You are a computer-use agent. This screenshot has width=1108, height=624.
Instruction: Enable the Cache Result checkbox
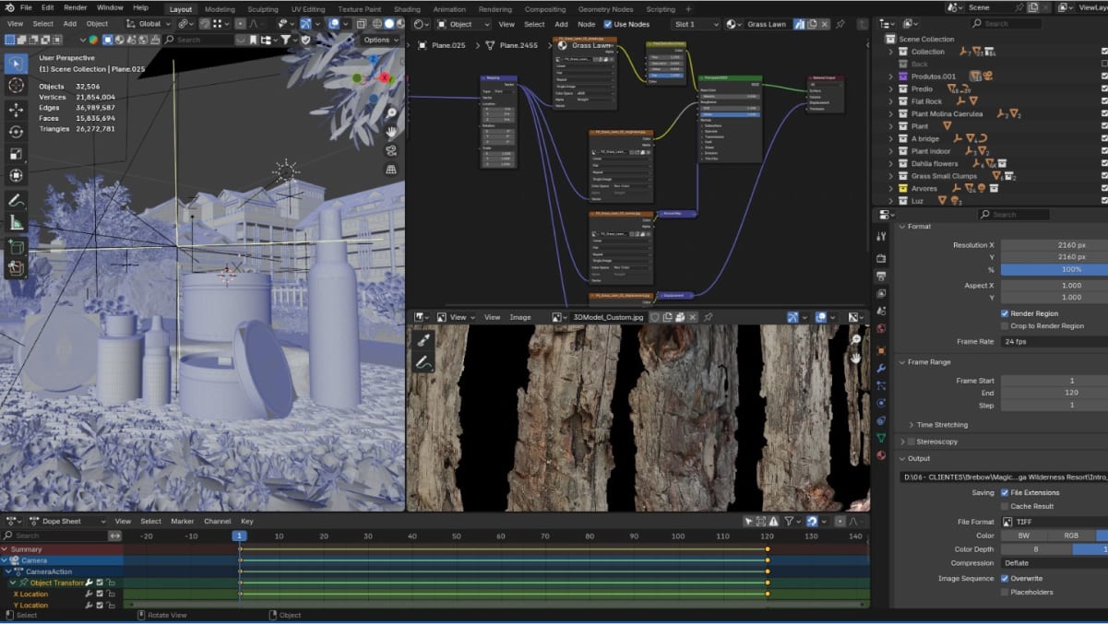(x=1005, y=506)
